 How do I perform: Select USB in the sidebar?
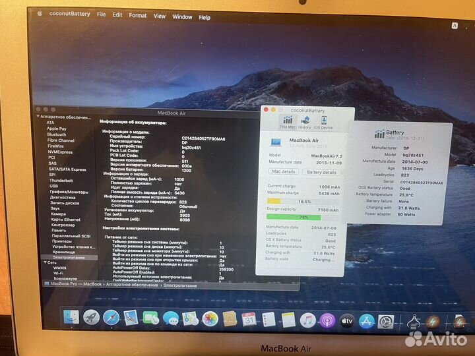[x=53, y=186]
